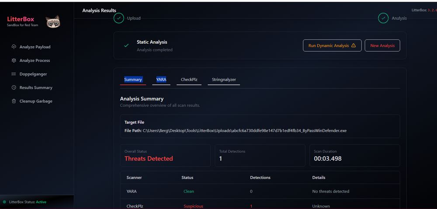Click the YARA row Clean status
This screenshot has height=209, width=437.
[189, 191]
